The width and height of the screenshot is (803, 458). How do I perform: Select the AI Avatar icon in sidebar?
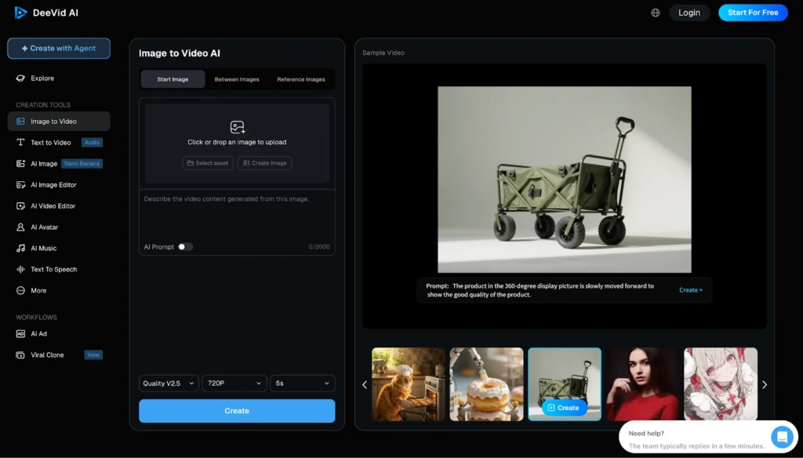click(x=20, y=227)
